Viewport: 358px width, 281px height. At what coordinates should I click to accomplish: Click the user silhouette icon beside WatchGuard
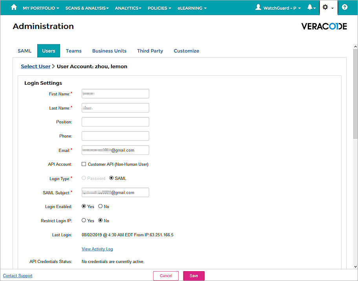coord(258,7)
